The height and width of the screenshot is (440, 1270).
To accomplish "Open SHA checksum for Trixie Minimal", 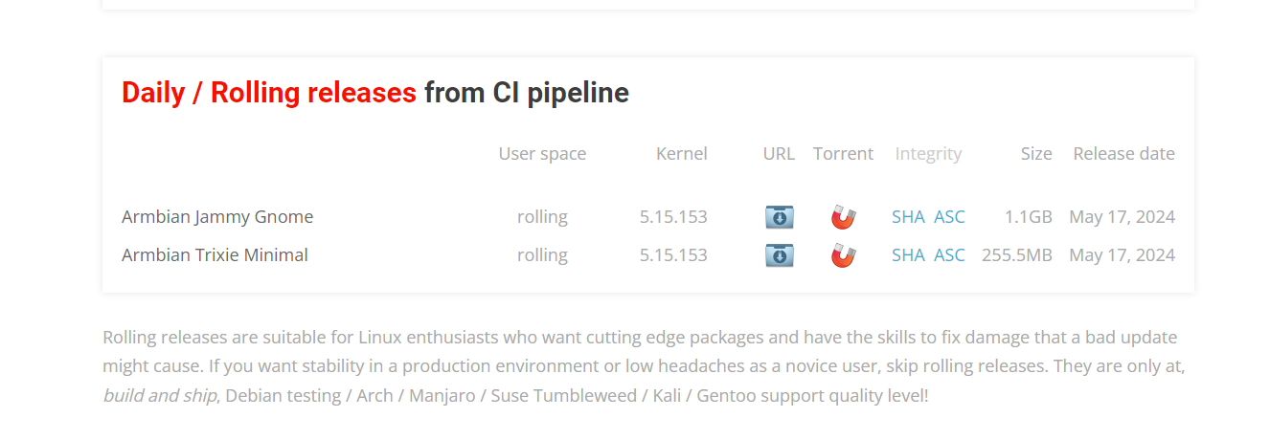I will [908, 255].
